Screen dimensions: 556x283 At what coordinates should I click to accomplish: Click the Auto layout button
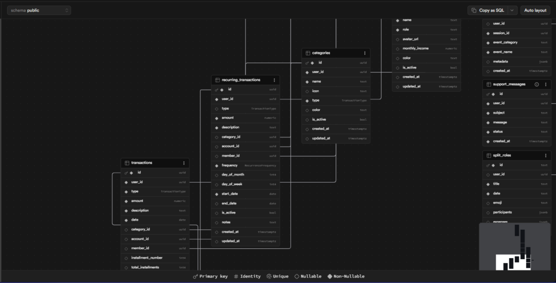[x=535, y=10]
